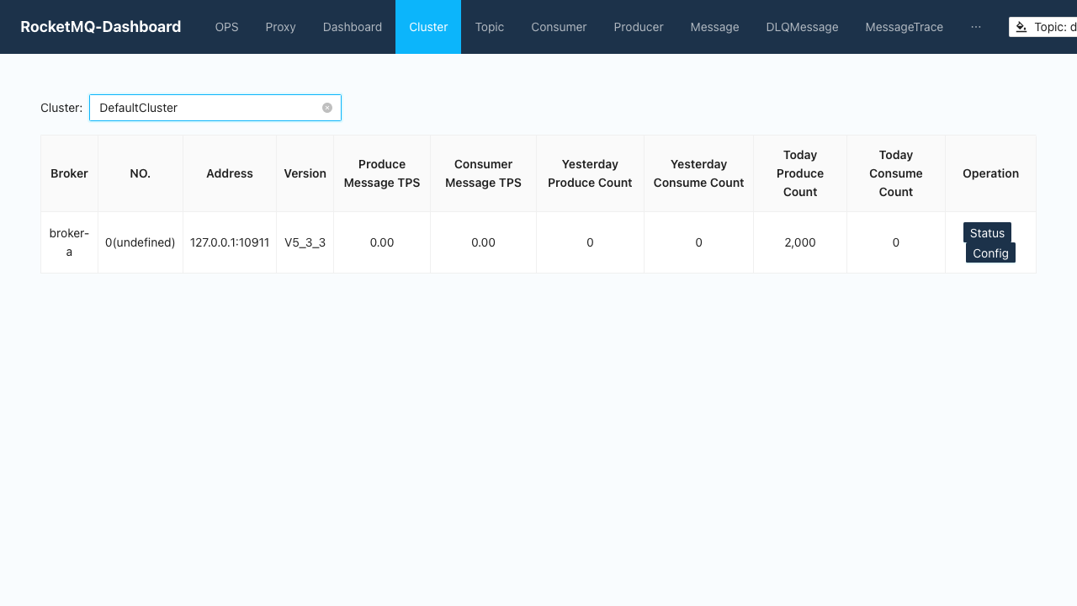Click the Today Consume Count header
1077x606 pixels.
tap(896, 173)
